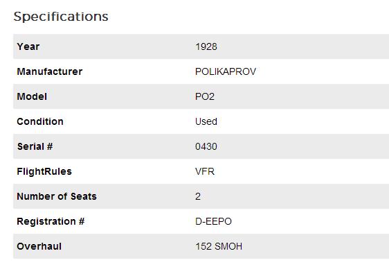Viewport: 389px width, 267px height.
Task: Select the Year label
Action: point(28,46)
